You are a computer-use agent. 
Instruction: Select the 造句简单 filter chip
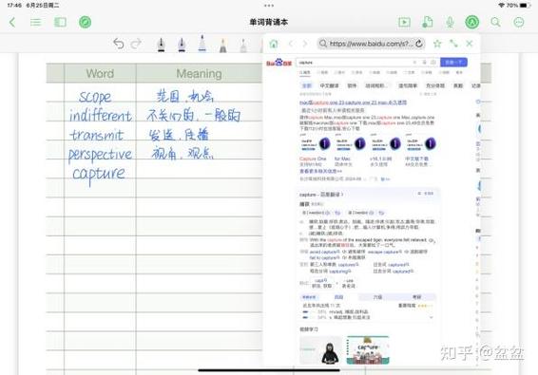pyautogui.click(x=408, y=85)
